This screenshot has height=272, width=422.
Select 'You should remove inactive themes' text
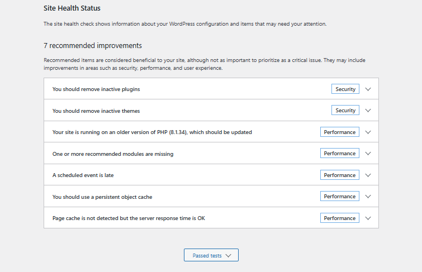(x=96, y=111)
